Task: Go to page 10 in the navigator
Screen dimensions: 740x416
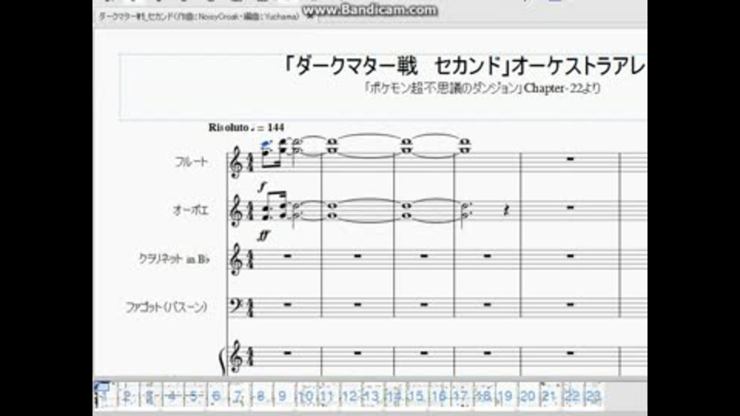Action: 306,395
